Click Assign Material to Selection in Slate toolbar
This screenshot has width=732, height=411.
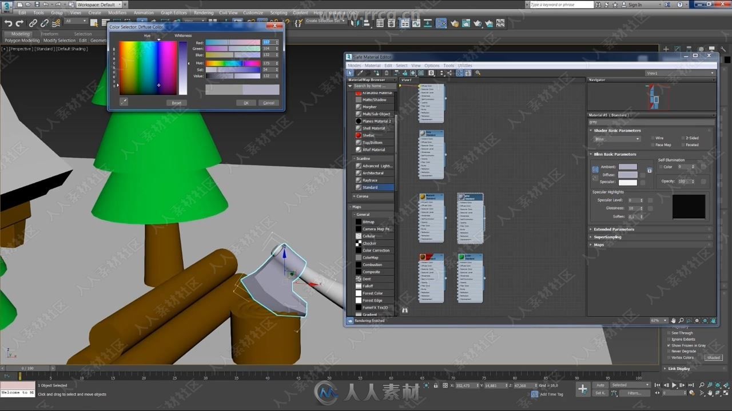pyautogui.click(x=378, y=73)
